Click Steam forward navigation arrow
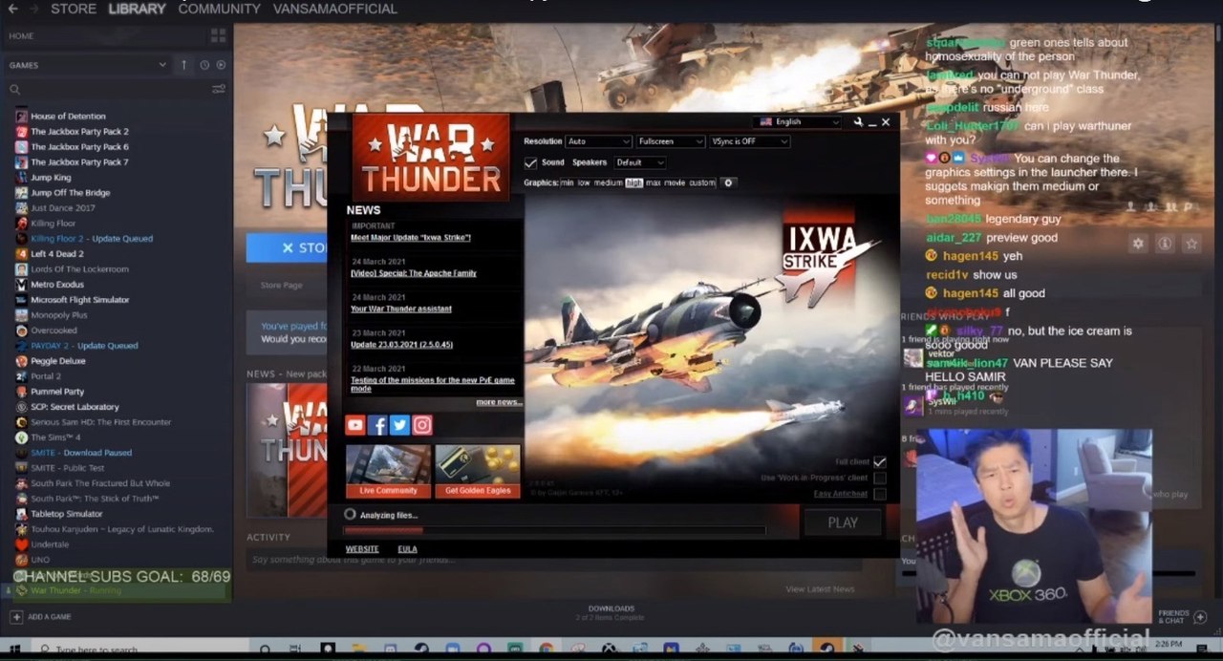The width and height of the screenshot is (1223, 661). click(35, 9)
